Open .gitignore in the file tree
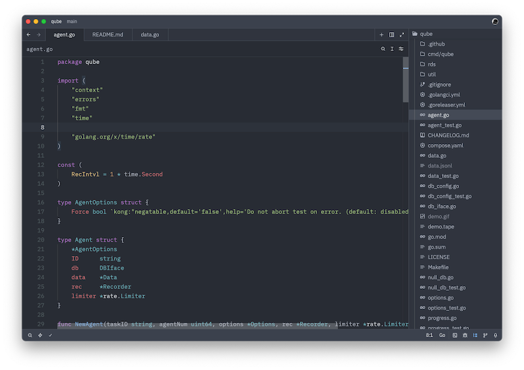The image size is (524, 370). point(455,84)
